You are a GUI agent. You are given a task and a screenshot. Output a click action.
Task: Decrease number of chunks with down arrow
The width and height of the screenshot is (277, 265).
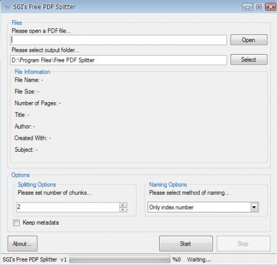pos(123,209)
